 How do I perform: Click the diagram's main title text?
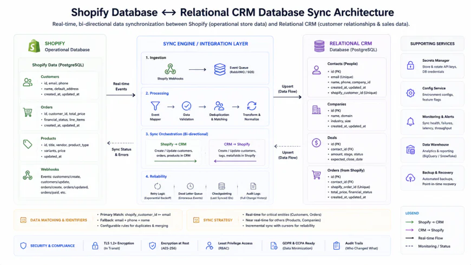coord(232,12)
